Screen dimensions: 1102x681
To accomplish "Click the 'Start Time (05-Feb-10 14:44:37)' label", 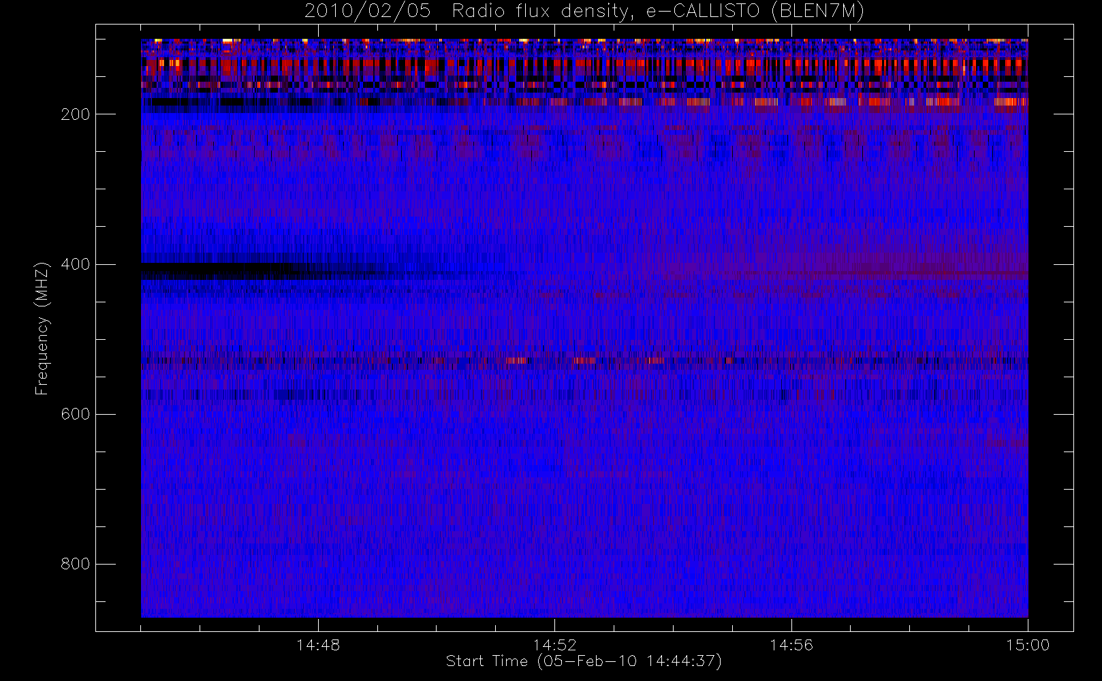I will [x=584, y=661].
